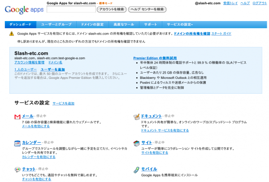Image resolution: width=269 pixels, height=182 pixels.
Task: Open the ドメインの設定 tab
Action: pos(92,25)
